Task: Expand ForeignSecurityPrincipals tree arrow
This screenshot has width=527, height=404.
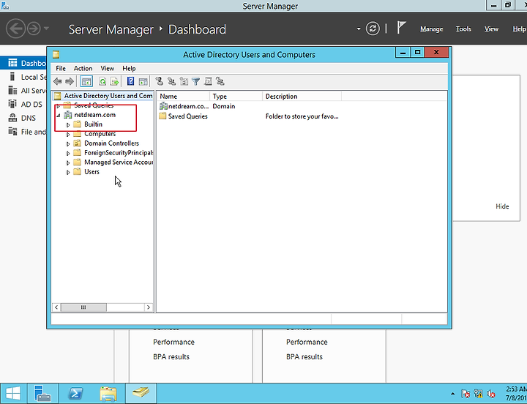Action: click(x=68, y=153)
